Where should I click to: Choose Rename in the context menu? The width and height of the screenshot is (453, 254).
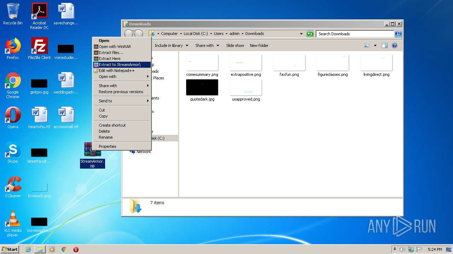coord(122,137)
